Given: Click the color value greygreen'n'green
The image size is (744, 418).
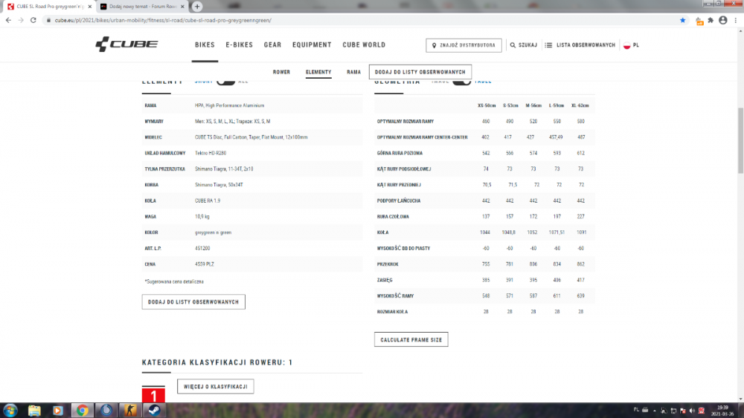Looking at the screenshot, I should 213,232.
